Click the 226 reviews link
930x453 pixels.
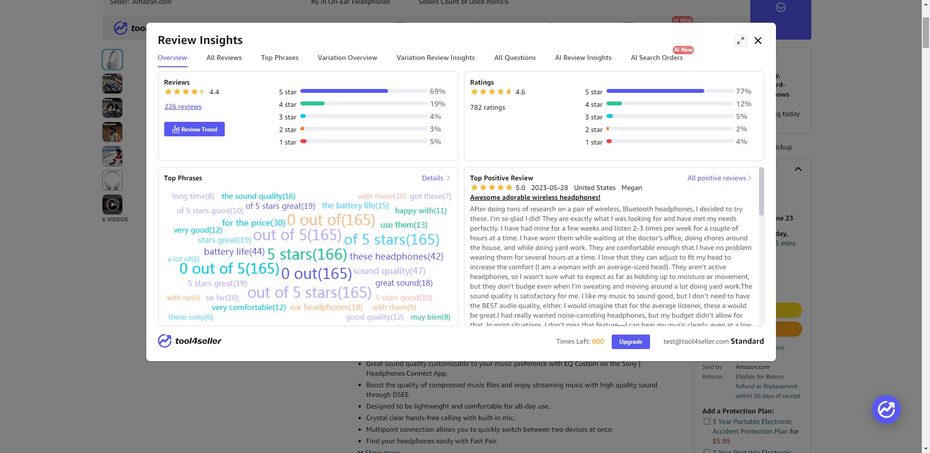[183, 106]
